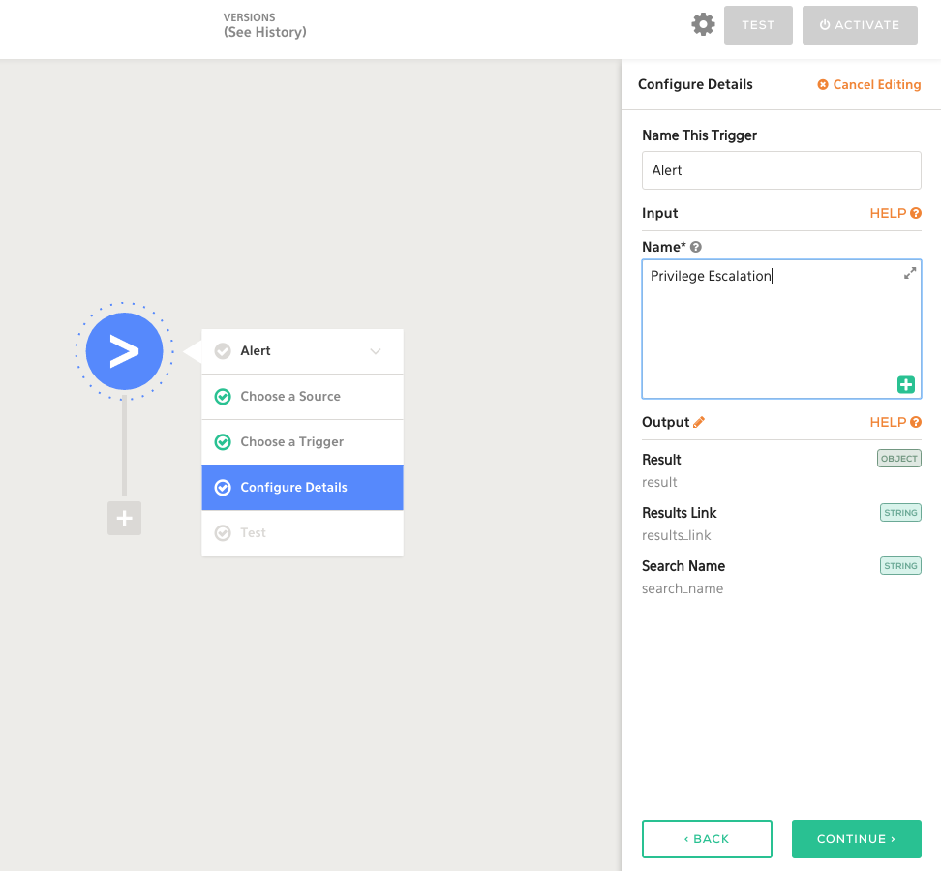Open the settings gear icon
Image resolution: width=941 pixels, height=871 pixels.
[703, 25]
